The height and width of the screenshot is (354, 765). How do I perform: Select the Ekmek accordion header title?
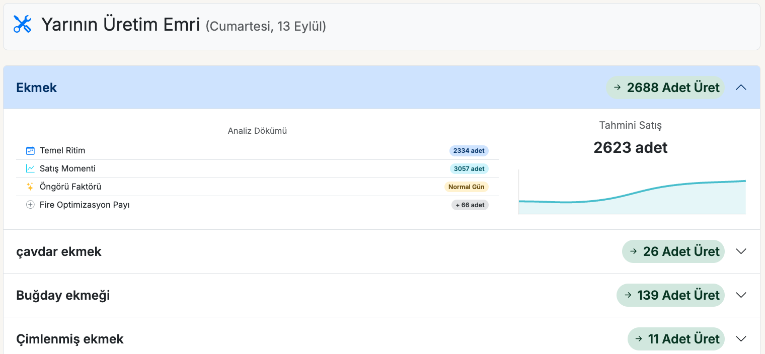pyautogui.click(x=37, y=87)
